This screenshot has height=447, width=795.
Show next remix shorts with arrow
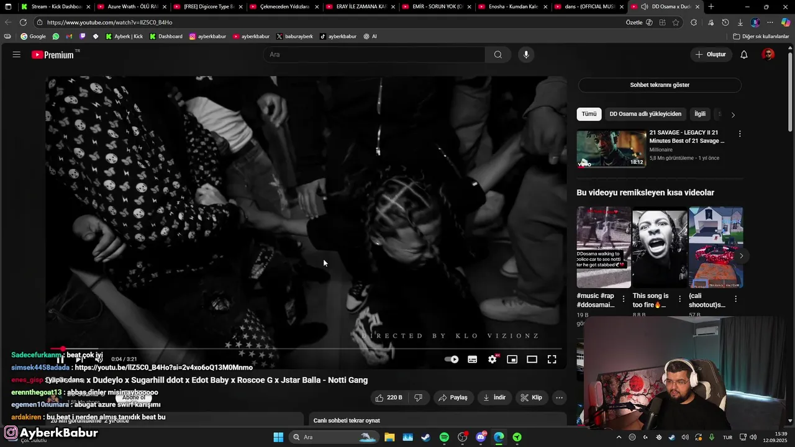click(741, 256)
